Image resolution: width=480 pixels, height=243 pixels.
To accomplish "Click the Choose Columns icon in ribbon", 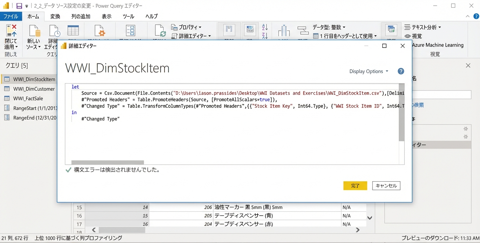I will click(x=229, y=30).
